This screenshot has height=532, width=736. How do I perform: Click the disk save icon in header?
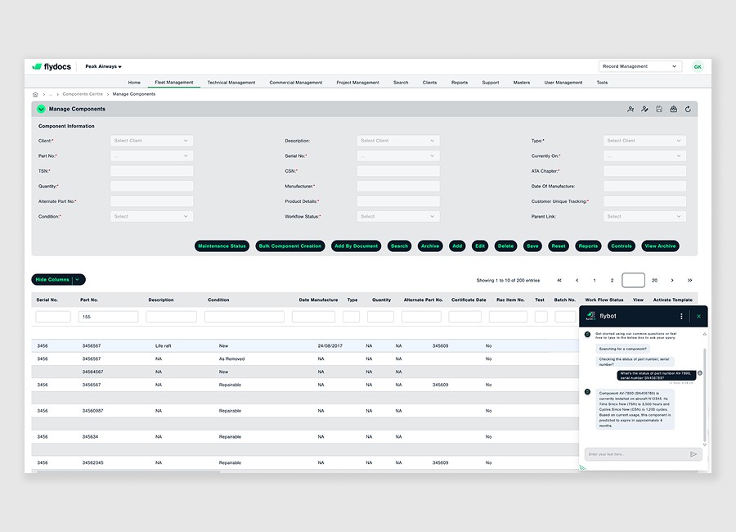[x=659, y=109]
